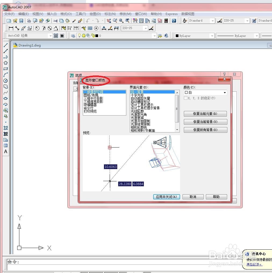
Task: Select the Multiline Text A tool
Action: (6, 152)
